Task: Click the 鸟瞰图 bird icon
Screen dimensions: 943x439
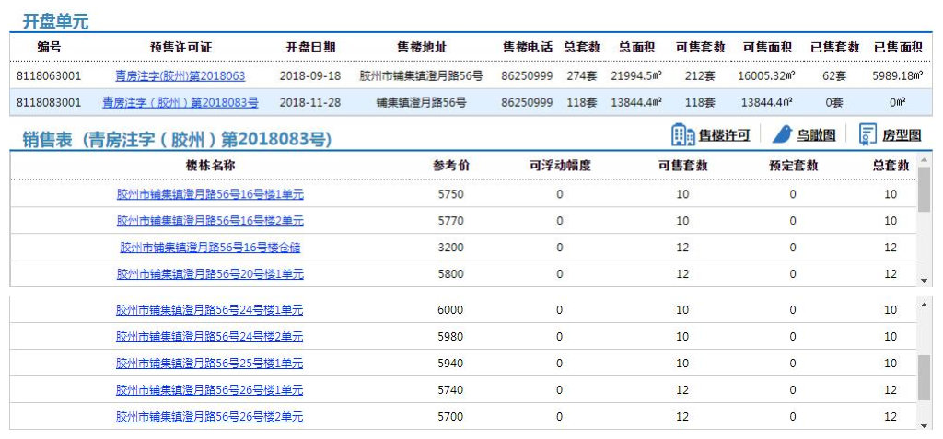Action: pos(782,135)
